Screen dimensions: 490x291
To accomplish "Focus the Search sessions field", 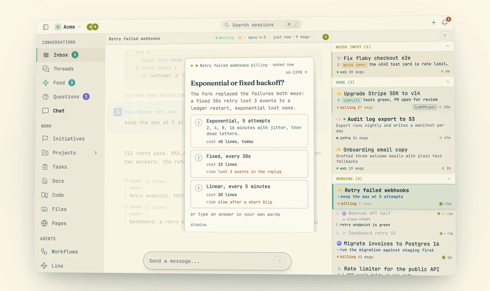I will (261, 25).
